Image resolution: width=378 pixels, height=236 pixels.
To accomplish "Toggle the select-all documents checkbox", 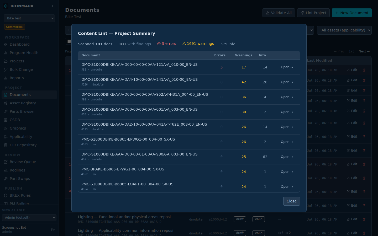I will [x=69, y=41].
